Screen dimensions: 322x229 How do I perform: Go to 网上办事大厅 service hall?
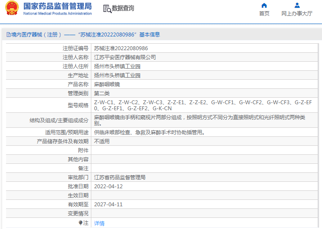click(x=297, y=14)
